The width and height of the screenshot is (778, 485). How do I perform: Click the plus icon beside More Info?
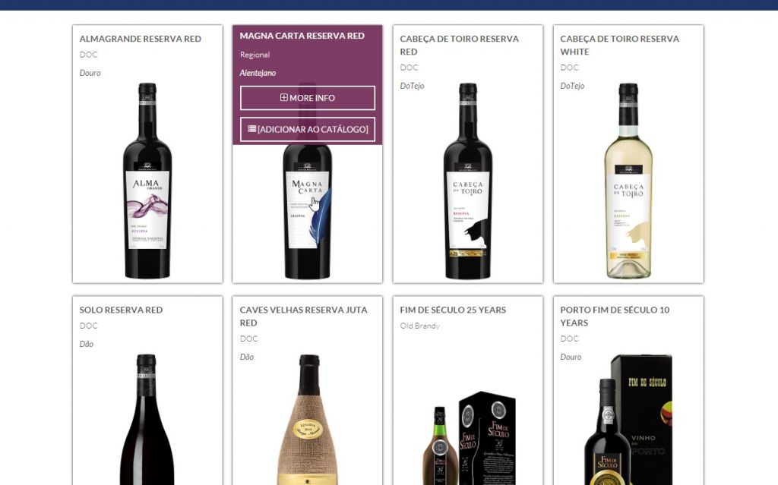pyautogui.click(x=284, y=98)
